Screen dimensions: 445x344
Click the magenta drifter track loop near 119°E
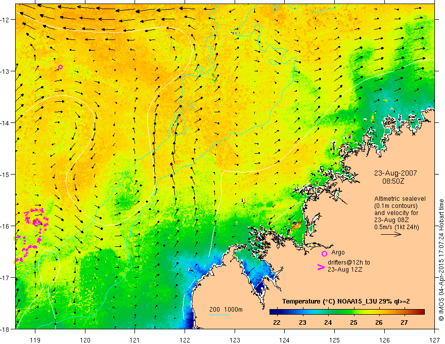tap(36, 218)
